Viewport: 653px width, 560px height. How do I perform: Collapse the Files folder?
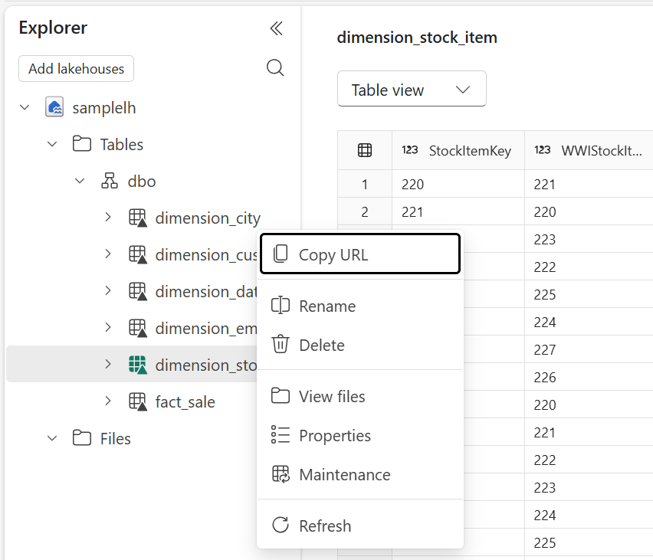[52, 438]
